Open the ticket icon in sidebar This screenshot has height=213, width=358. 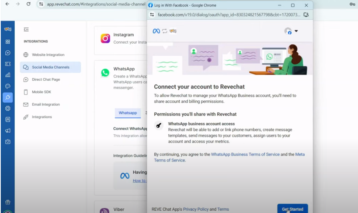[x=8, y=64]
